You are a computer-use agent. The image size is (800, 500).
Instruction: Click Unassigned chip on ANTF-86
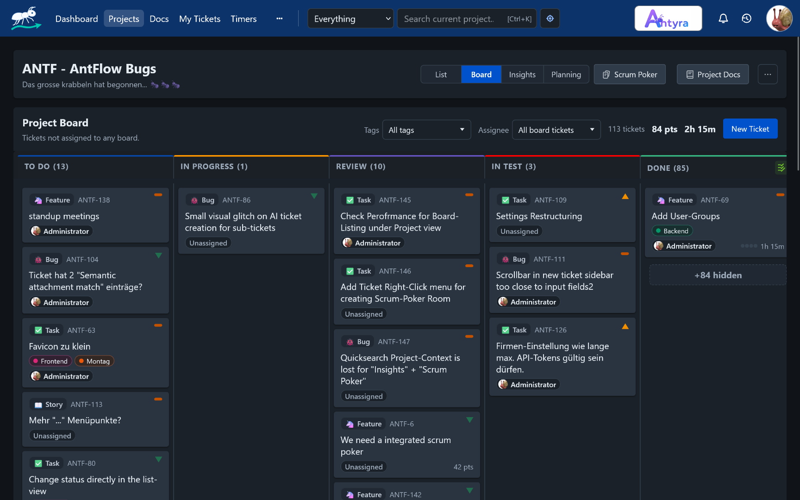click(208, 243)
